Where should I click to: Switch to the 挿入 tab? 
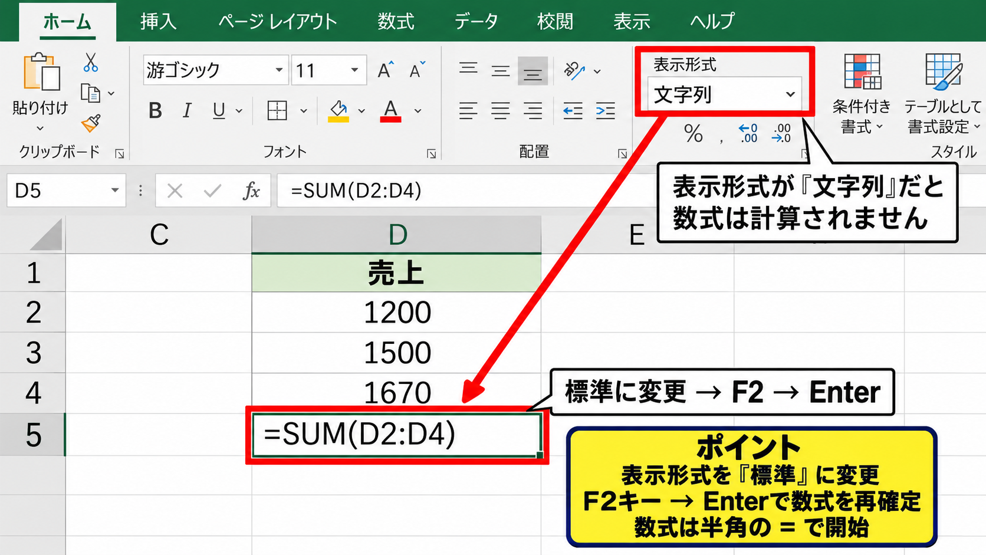tap(158, 21)
